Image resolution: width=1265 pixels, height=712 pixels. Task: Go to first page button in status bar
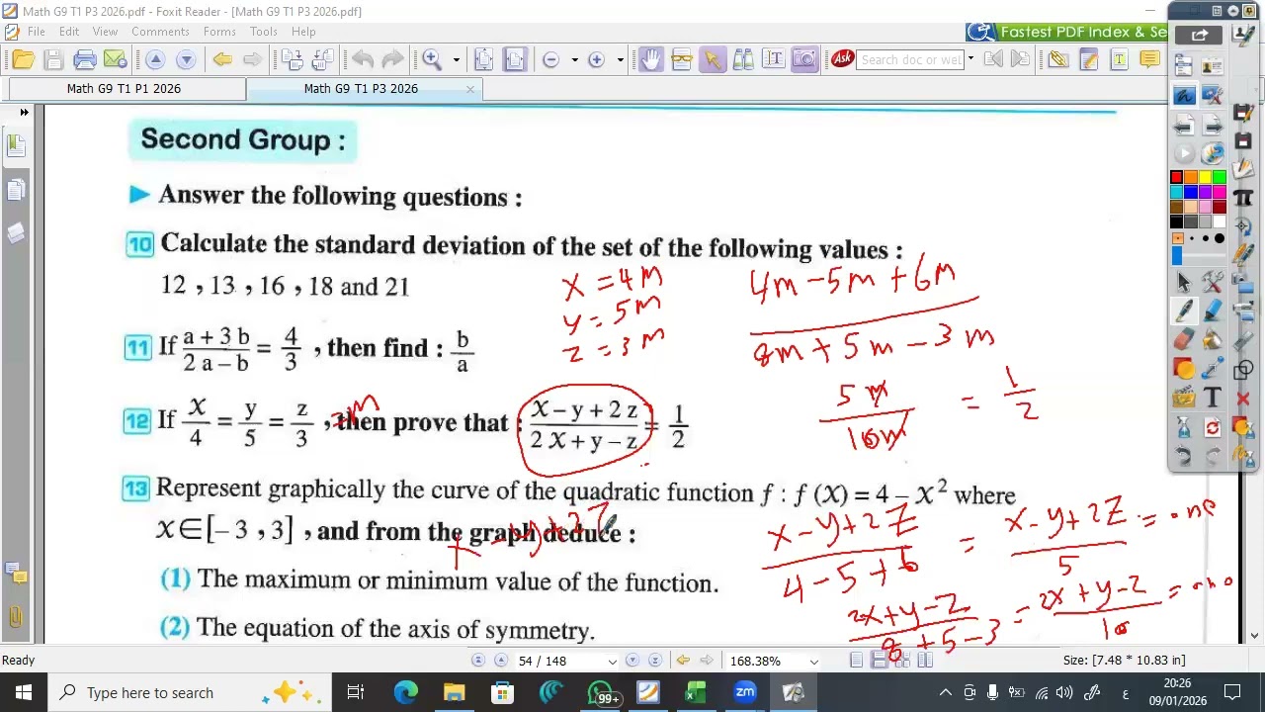[x=478, y=661]
